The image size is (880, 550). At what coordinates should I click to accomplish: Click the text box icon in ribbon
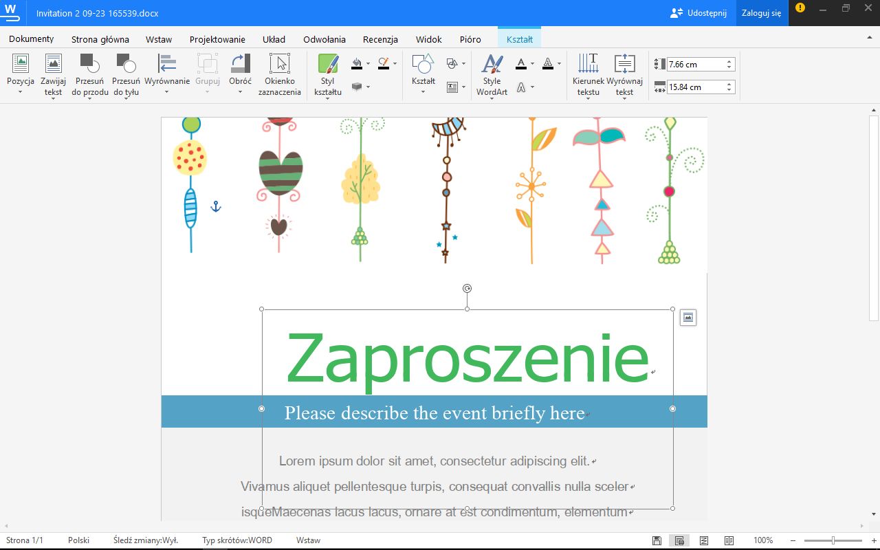[x=452, y=87]
